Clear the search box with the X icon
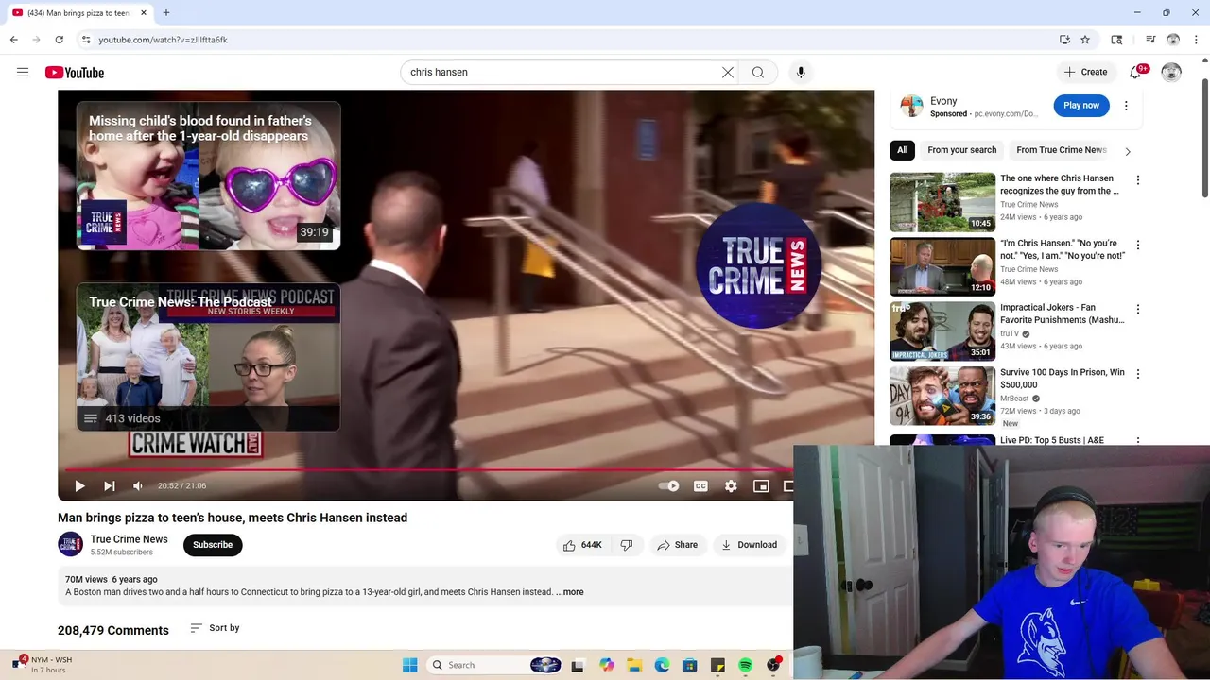The image size is (1210, 680). point(728,72)
